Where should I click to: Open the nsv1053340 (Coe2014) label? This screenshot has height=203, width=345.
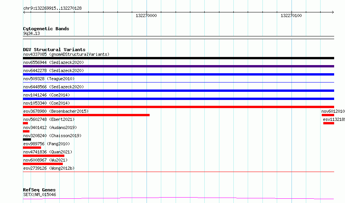[x=47, y=103]
